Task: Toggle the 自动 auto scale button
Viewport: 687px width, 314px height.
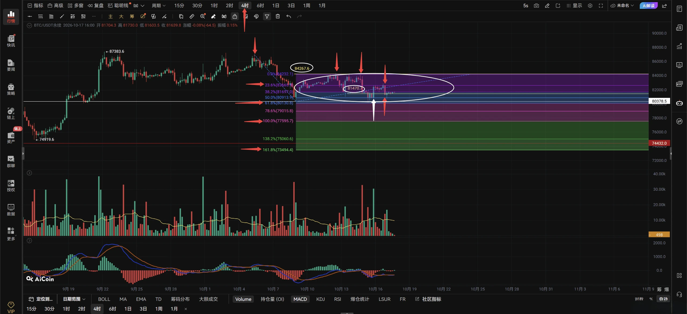Action: point(663,299)
